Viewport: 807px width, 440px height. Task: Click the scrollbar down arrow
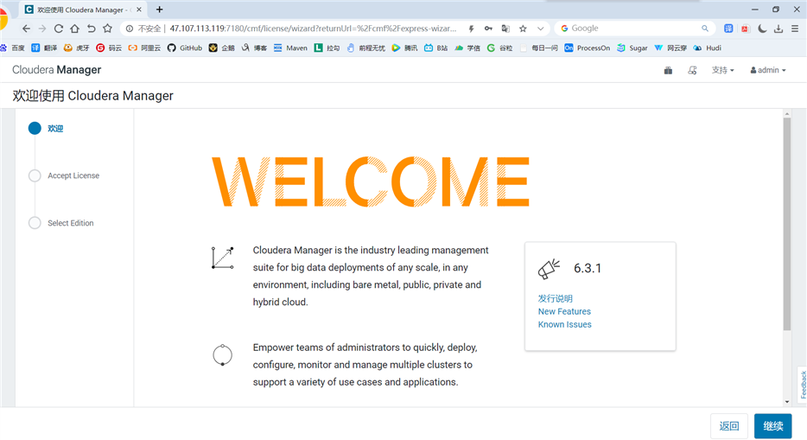coord(787,402)
